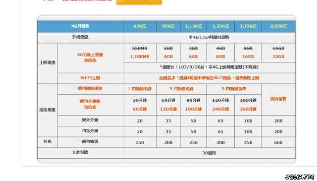
Task: Click the 手機優惠 row label
Action: pyautogui.click(x=80, y=37)
